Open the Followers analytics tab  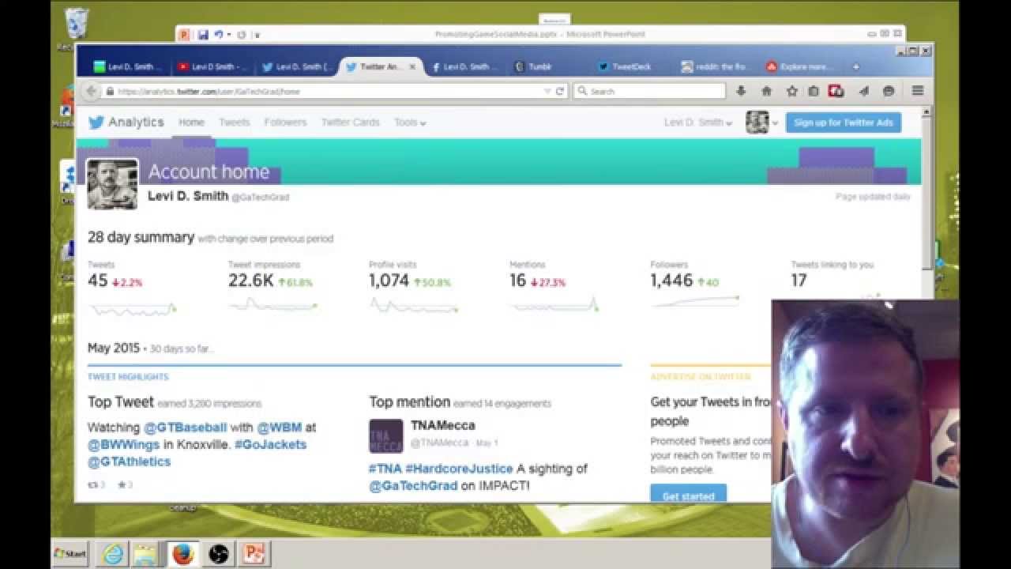coord(285,122)
